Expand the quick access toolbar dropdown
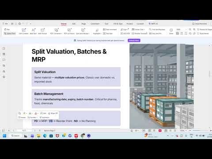The width and height of the screenshot is (212, 159). 30,24
